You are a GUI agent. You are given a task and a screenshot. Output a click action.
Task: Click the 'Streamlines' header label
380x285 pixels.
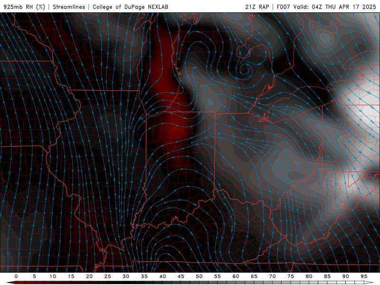click(x=69, y=7)
